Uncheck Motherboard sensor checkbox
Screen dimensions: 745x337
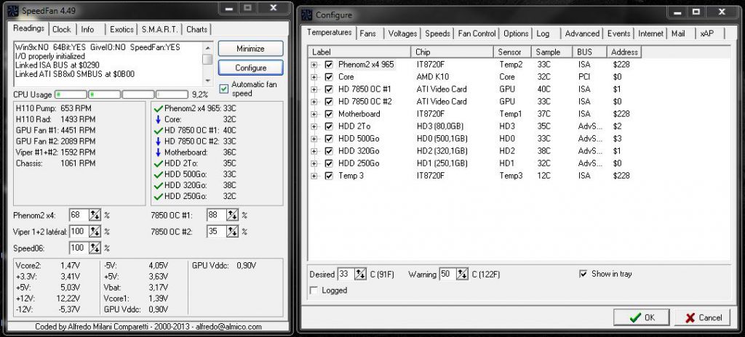[x=329, y=114]
